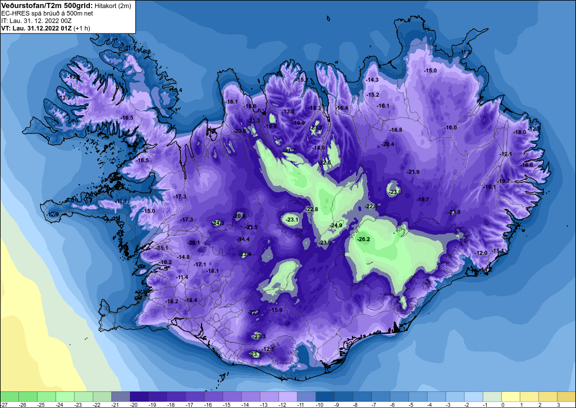
Task: Click the -18.0 temperature label in the northeast
Action: pos(520,132)
